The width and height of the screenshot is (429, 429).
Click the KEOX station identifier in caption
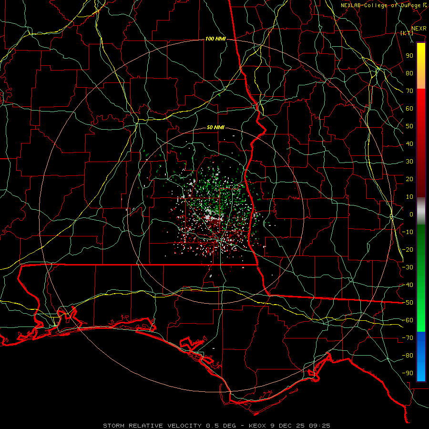tap(257, 426)
